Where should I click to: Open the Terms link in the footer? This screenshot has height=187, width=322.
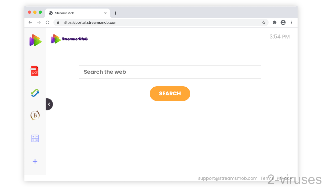click(x=267, y=178)
